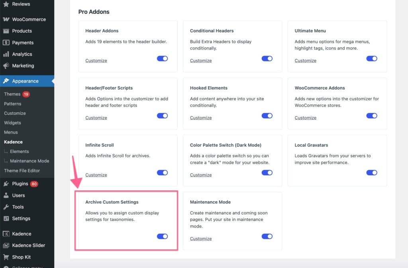Open the Analytics icon
408x268 pixels.
point(6,54)
